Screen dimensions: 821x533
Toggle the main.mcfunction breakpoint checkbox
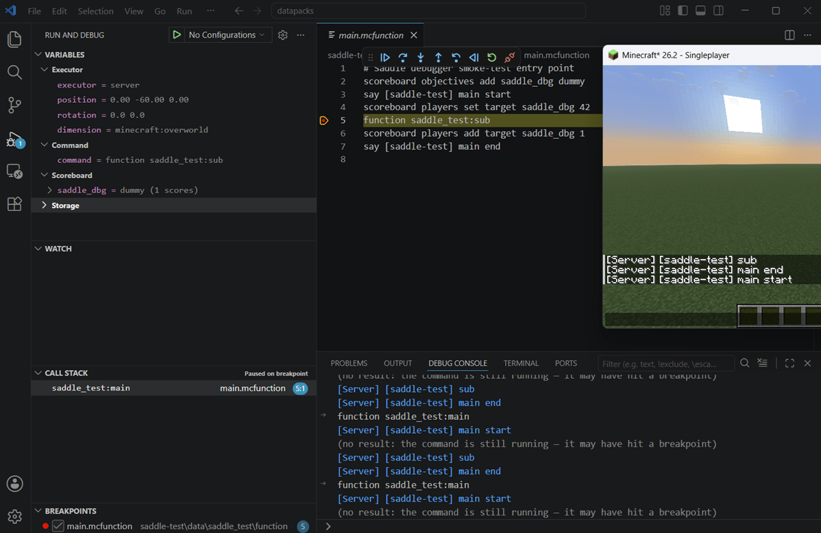tap(58, 525)
